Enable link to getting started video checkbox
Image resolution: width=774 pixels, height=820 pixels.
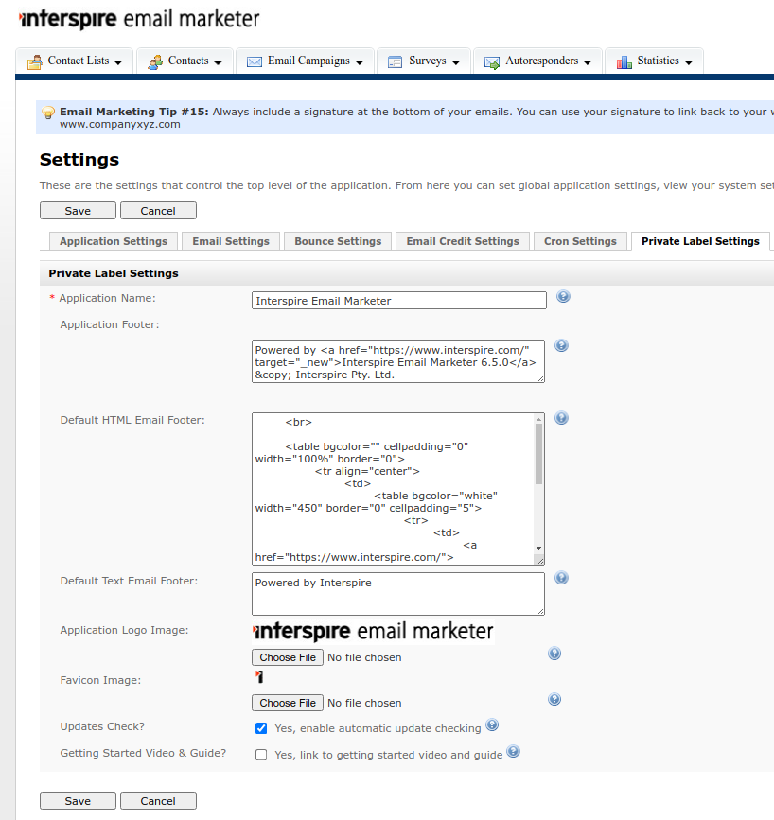pos(261,755)
